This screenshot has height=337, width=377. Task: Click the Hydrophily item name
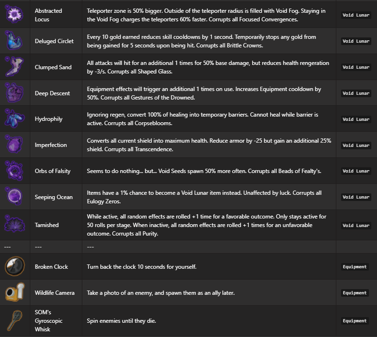(49, 119)
